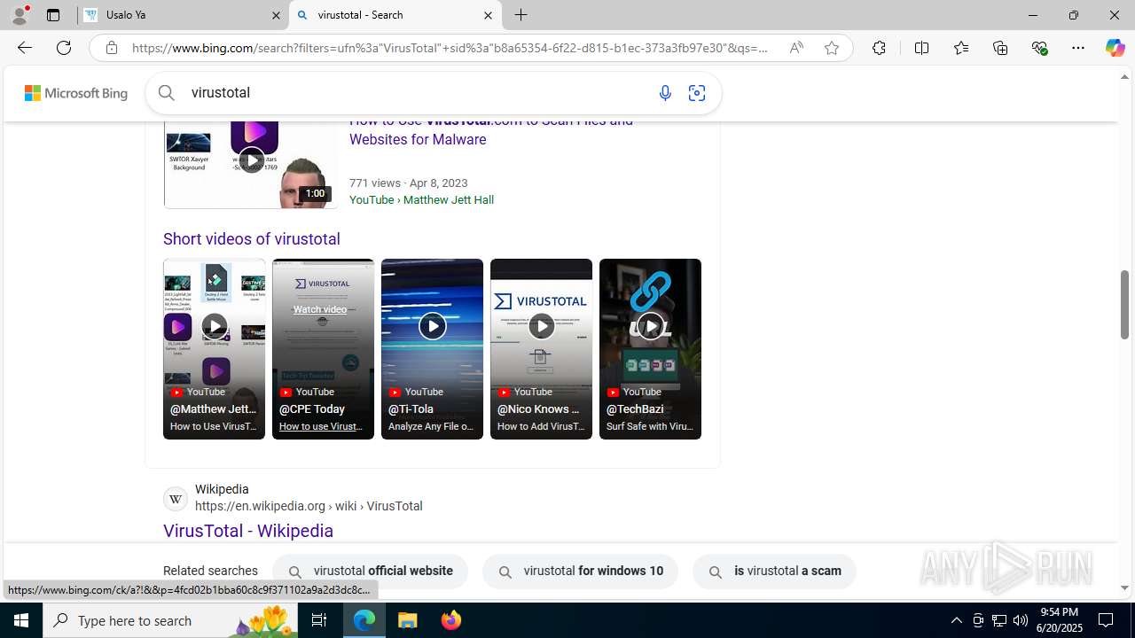1135x638 pixels.
Task: Switch to the Usalo Ya tab
Action: (x=182, y=15)
